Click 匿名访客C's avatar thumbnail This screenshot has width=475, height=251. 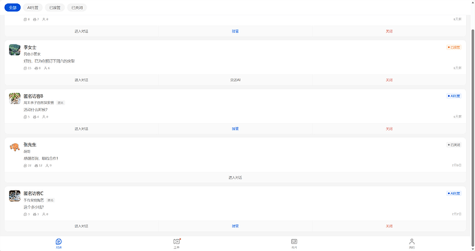(14, 196)
